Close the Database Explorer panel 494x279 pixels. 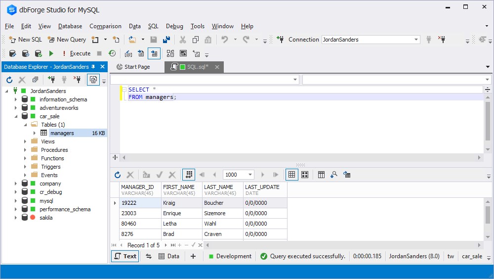(102, 67)
